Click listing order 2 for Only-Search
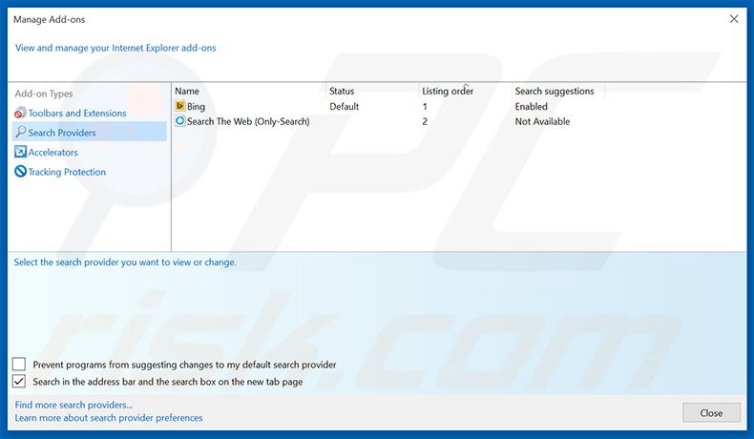 tap(425, 121)
